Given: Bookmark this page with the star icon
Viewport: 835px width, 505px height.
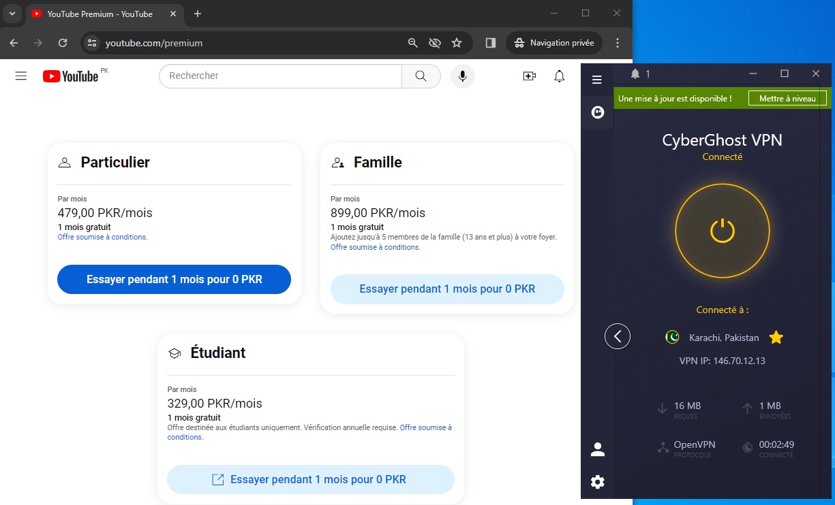Looking at the screenshot, I should 457,43.
